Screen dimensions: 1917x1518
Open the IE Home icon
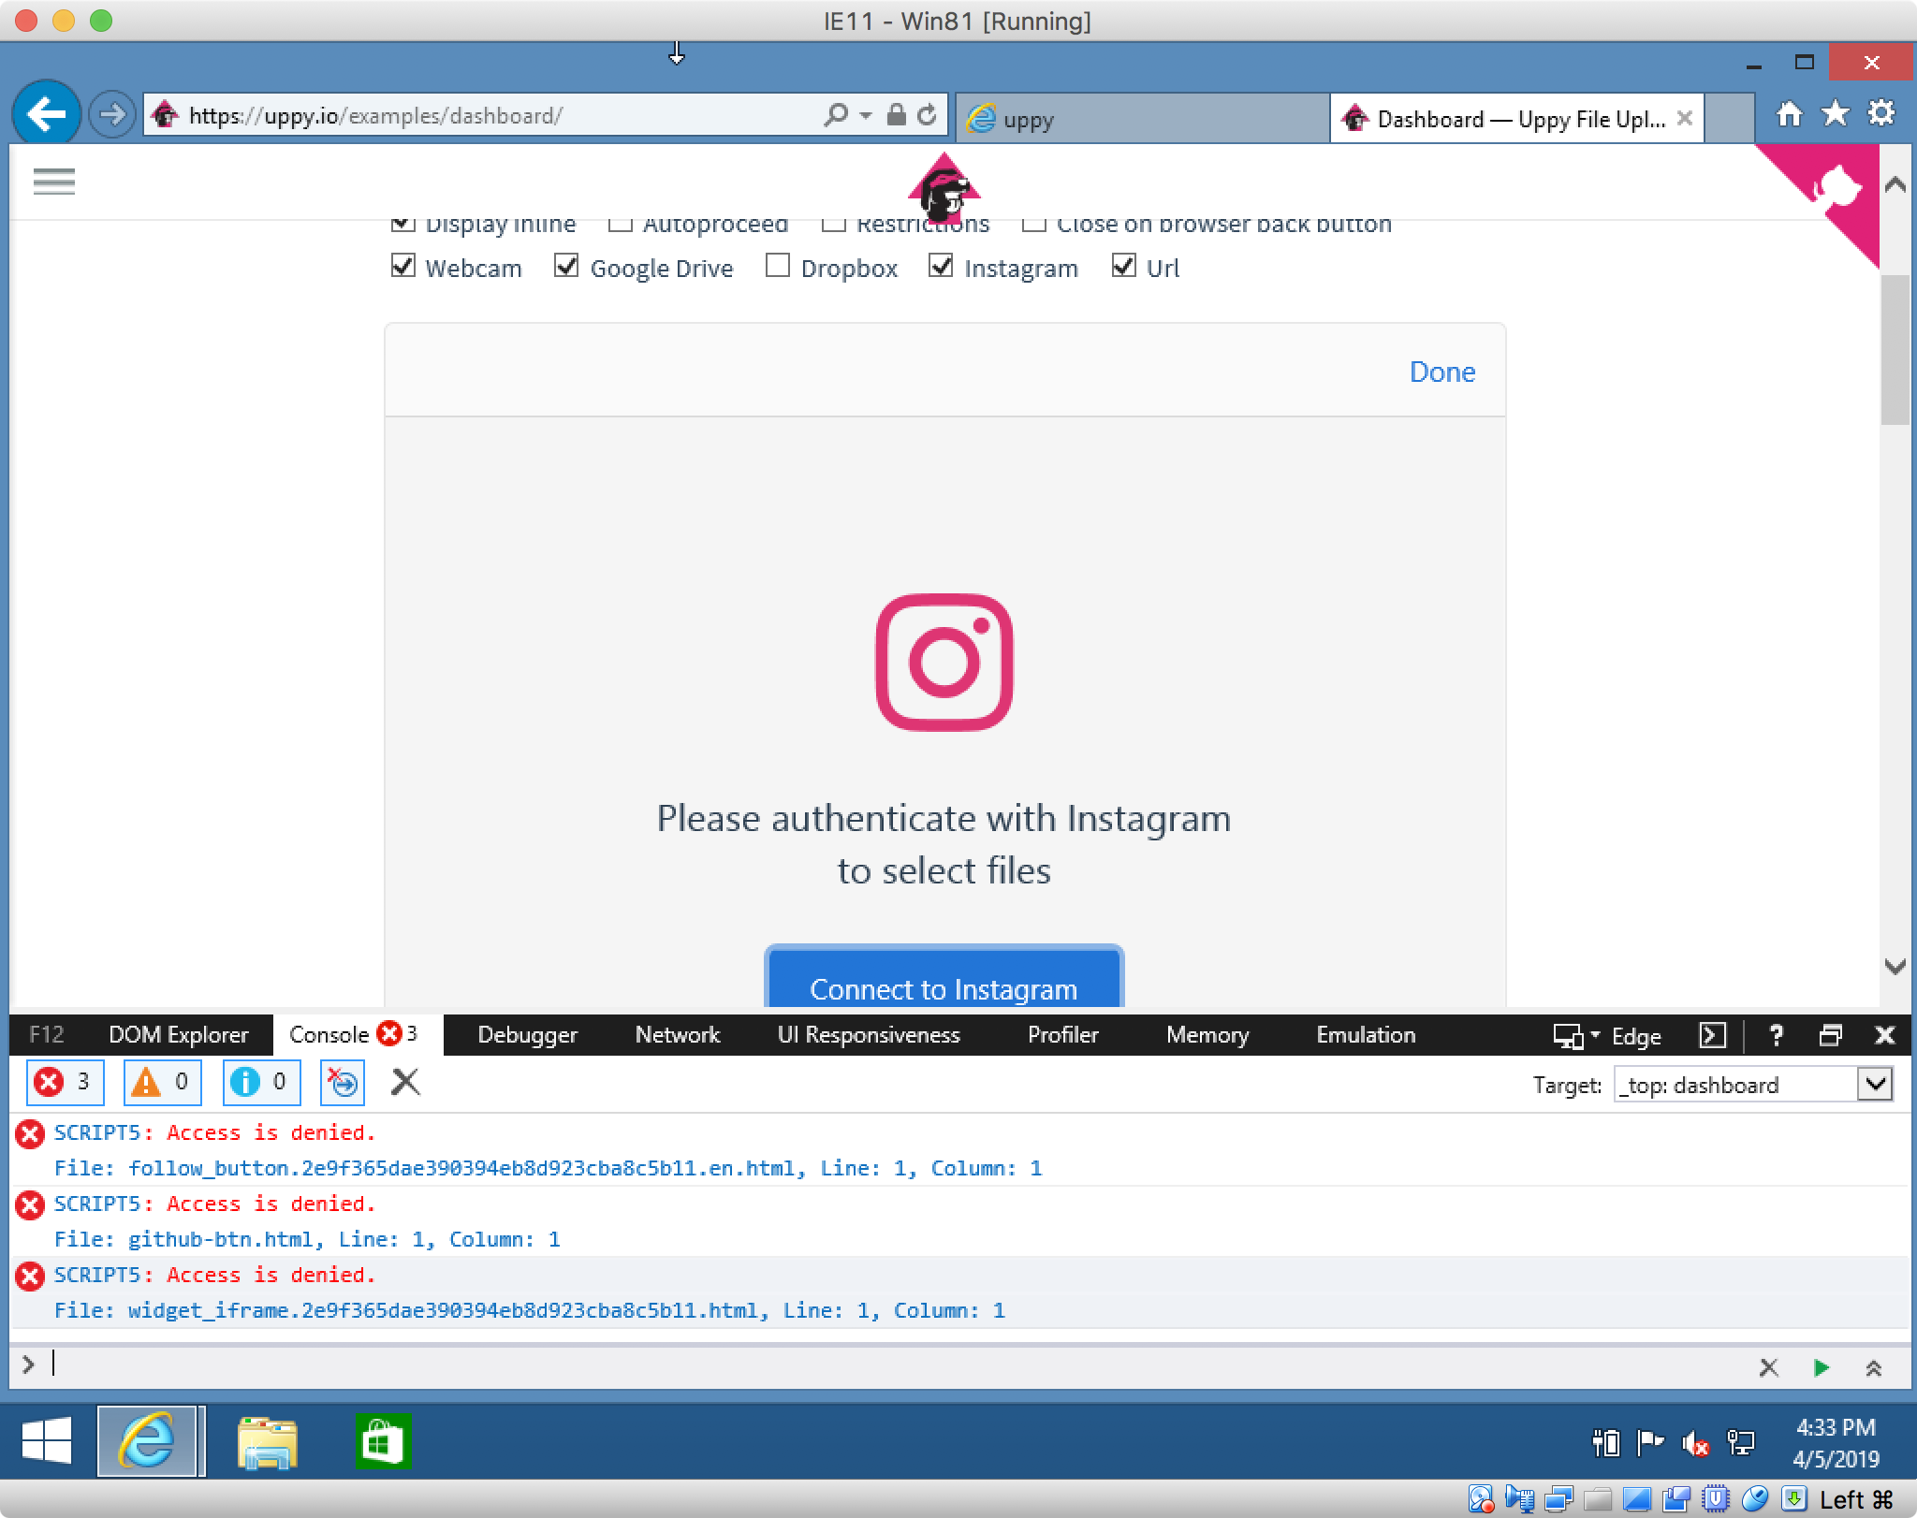(x=1789, y=114)
